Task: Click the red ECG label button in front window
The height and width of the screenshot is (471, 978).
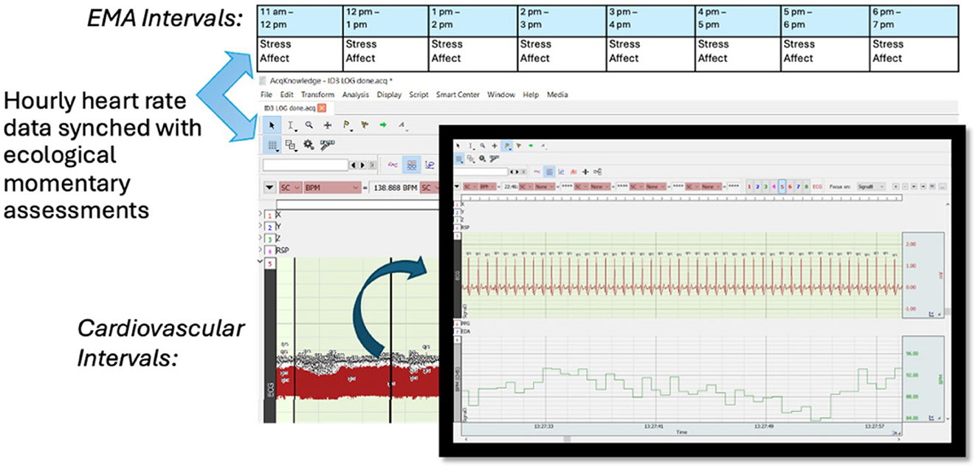Action: 817,187
